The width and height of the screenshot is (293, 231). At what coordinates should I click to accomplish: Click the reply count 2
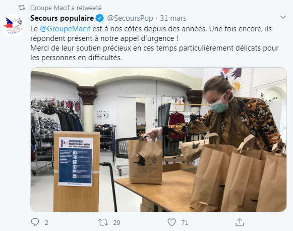46,222
